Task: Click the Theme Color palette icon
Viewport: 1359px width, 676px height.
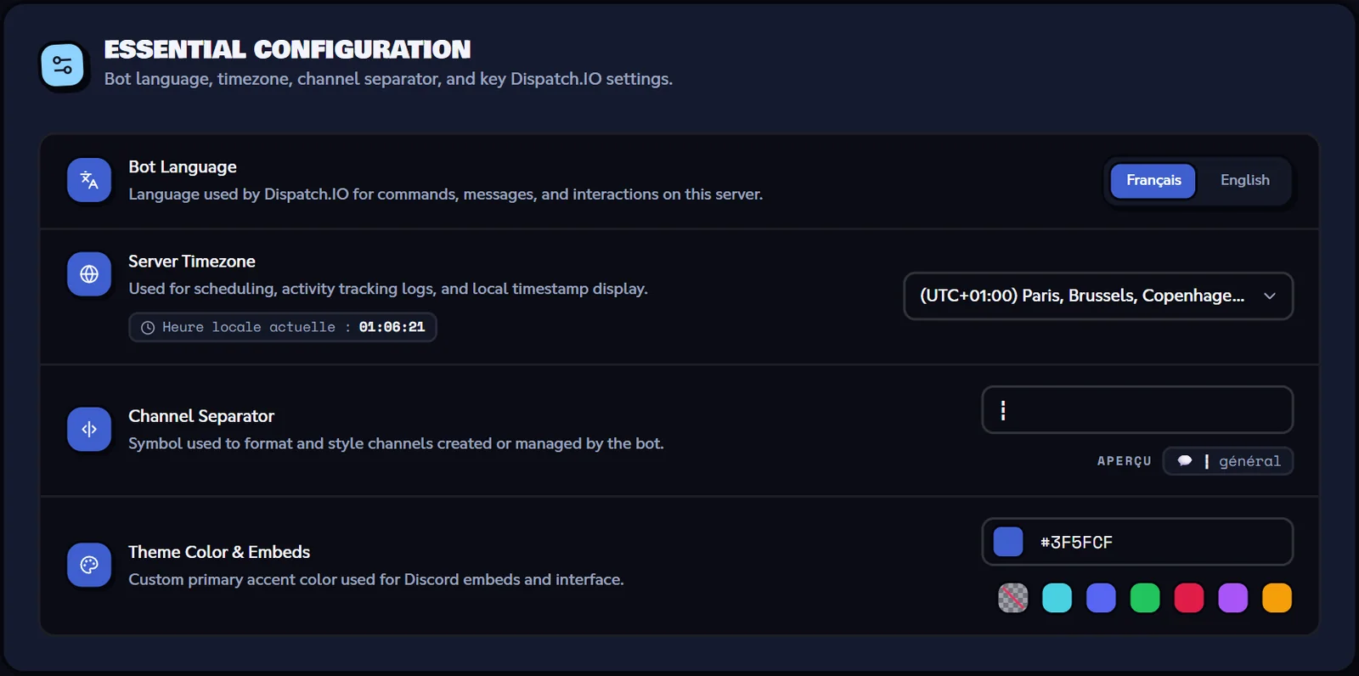Action: coord(89,565)
